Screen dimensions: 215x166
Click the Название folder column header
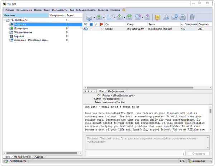(26, 15)
